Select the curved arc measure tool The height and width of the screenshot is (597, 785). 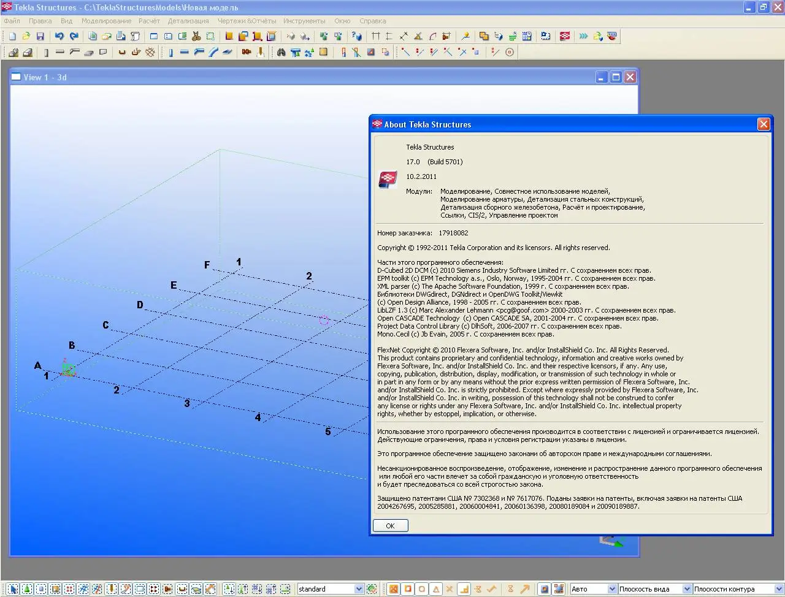(x=432, y=36)
